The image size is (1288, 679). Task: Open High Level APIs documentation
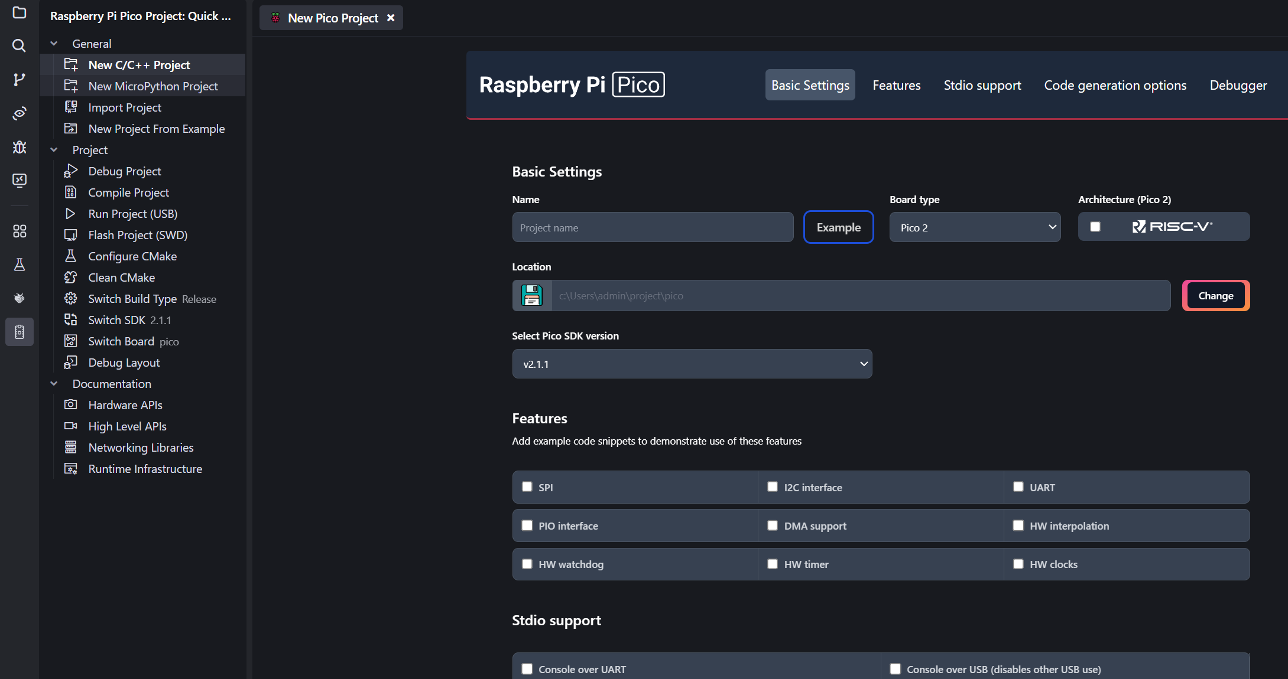click(127, 426)
